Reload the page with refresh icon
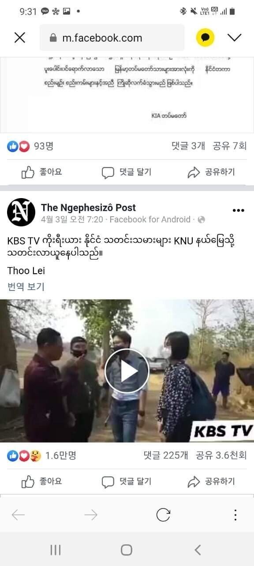254x566 pixels. (163, 515)
